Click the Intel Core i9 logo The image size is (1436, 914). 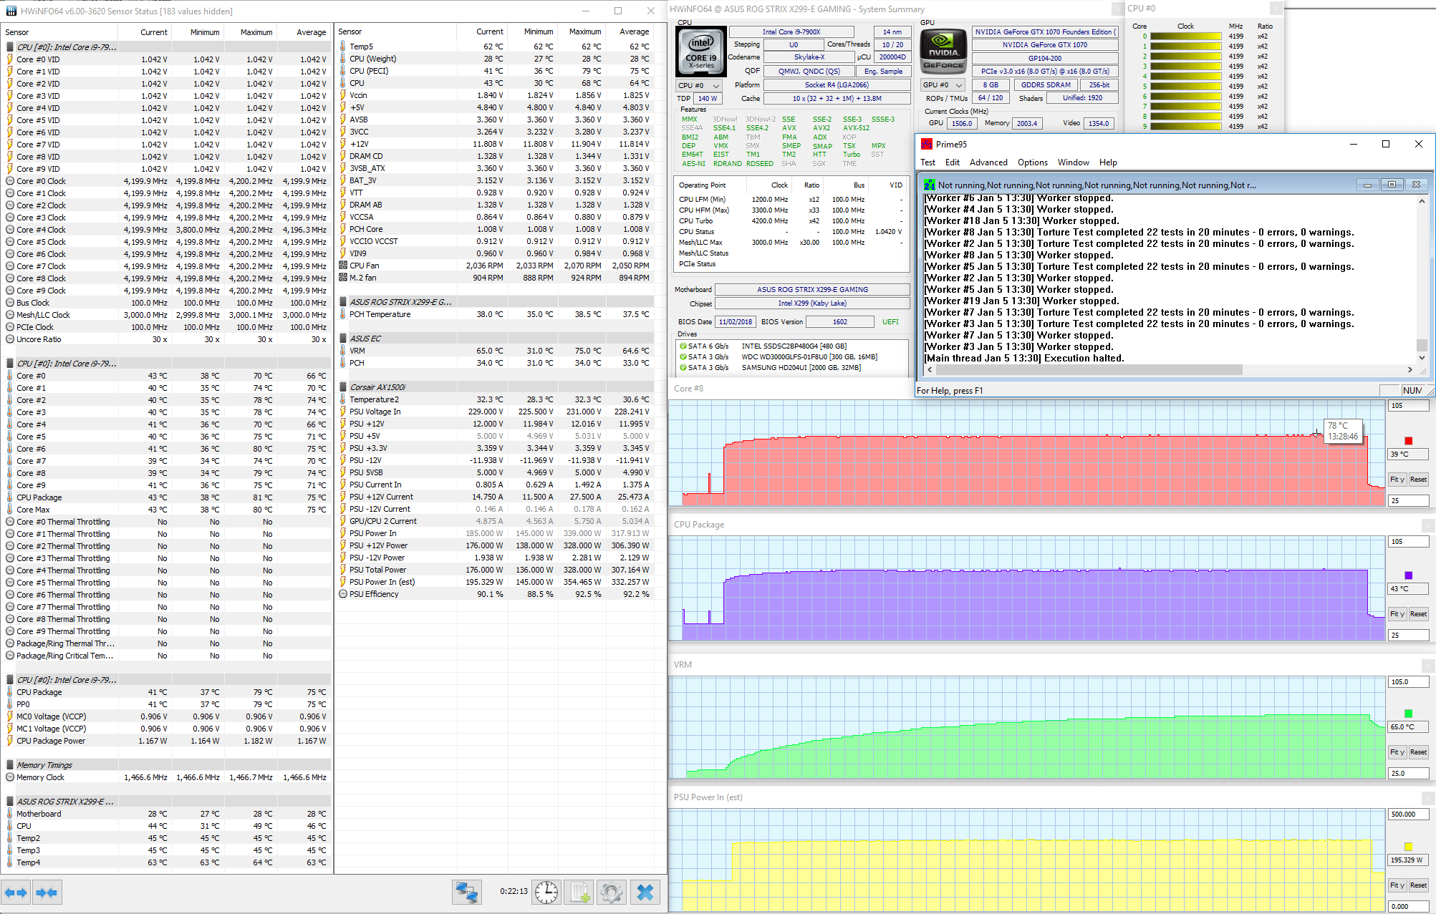[701, 52]
